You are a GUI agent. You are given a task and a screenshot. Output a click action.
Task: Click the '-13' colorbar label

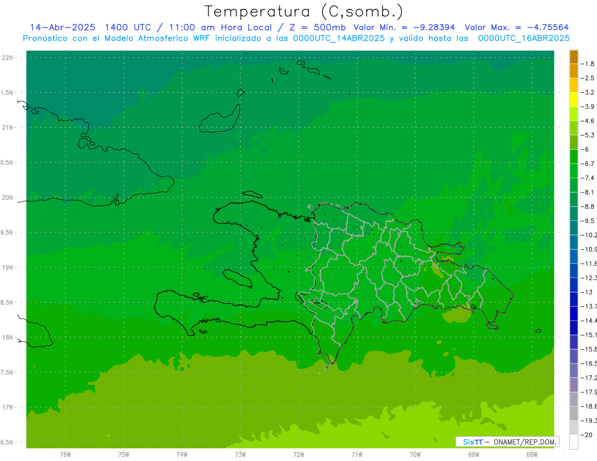587,292
